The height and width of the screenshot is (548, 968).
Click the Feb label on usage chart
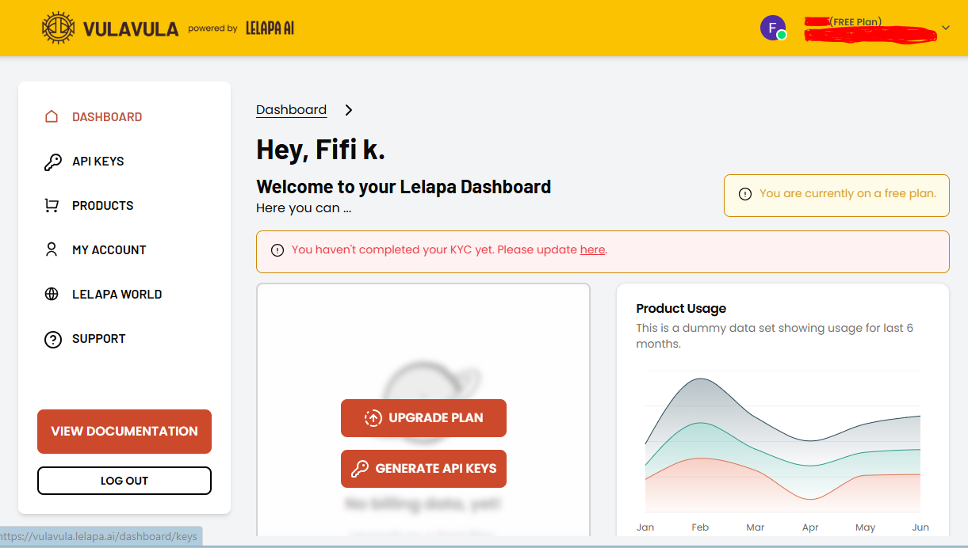(x=700, y=527)
